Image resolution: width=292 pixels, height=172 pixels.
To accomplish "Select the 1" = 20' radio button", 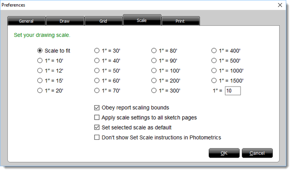I will [39, 90].
